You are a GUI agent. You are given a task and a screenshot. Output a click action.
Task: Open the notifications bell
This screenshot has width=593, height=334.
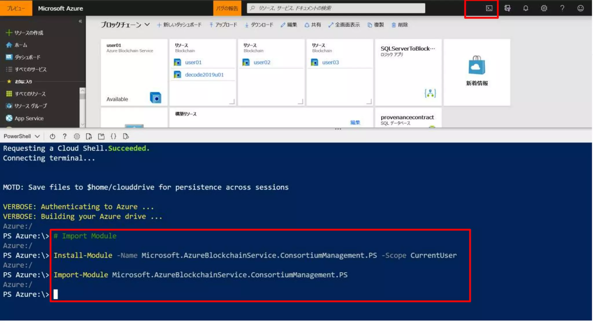[526, 8]
